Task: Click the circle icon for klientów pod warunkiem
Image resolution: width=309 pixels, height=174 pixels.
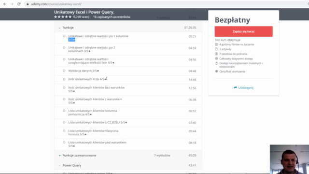Action: (x=64, y=143)
